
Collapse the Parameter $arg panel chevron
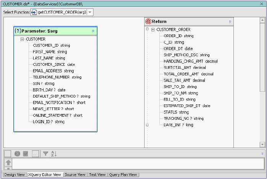[93, 31]
